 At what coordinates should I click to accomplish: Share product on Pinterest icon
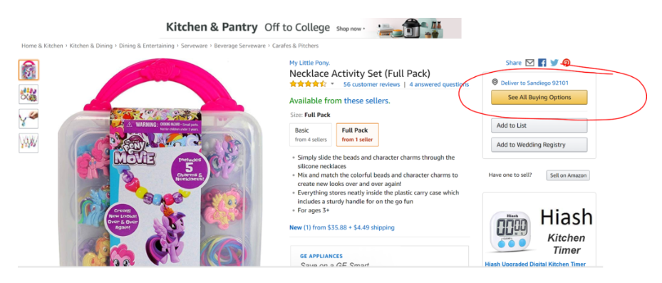[567, 63]
